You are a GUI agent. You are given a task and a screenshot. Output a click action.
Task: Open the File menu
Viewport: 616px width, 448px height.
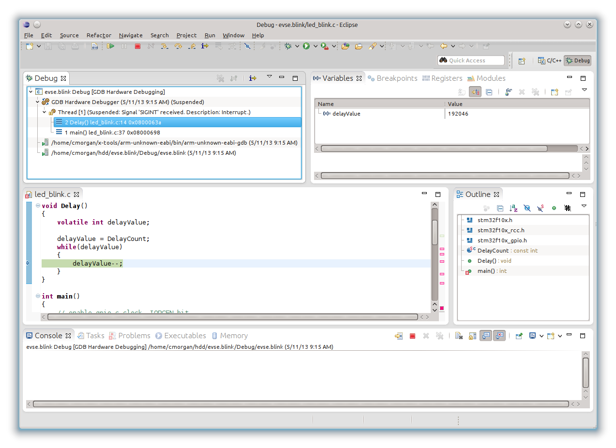(29, 35)
